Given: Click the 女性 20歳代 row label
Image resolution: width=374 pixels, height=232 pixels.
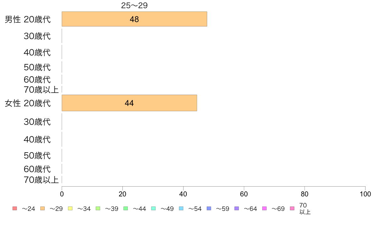Looking at the screenshot, I should coord(28,103).
